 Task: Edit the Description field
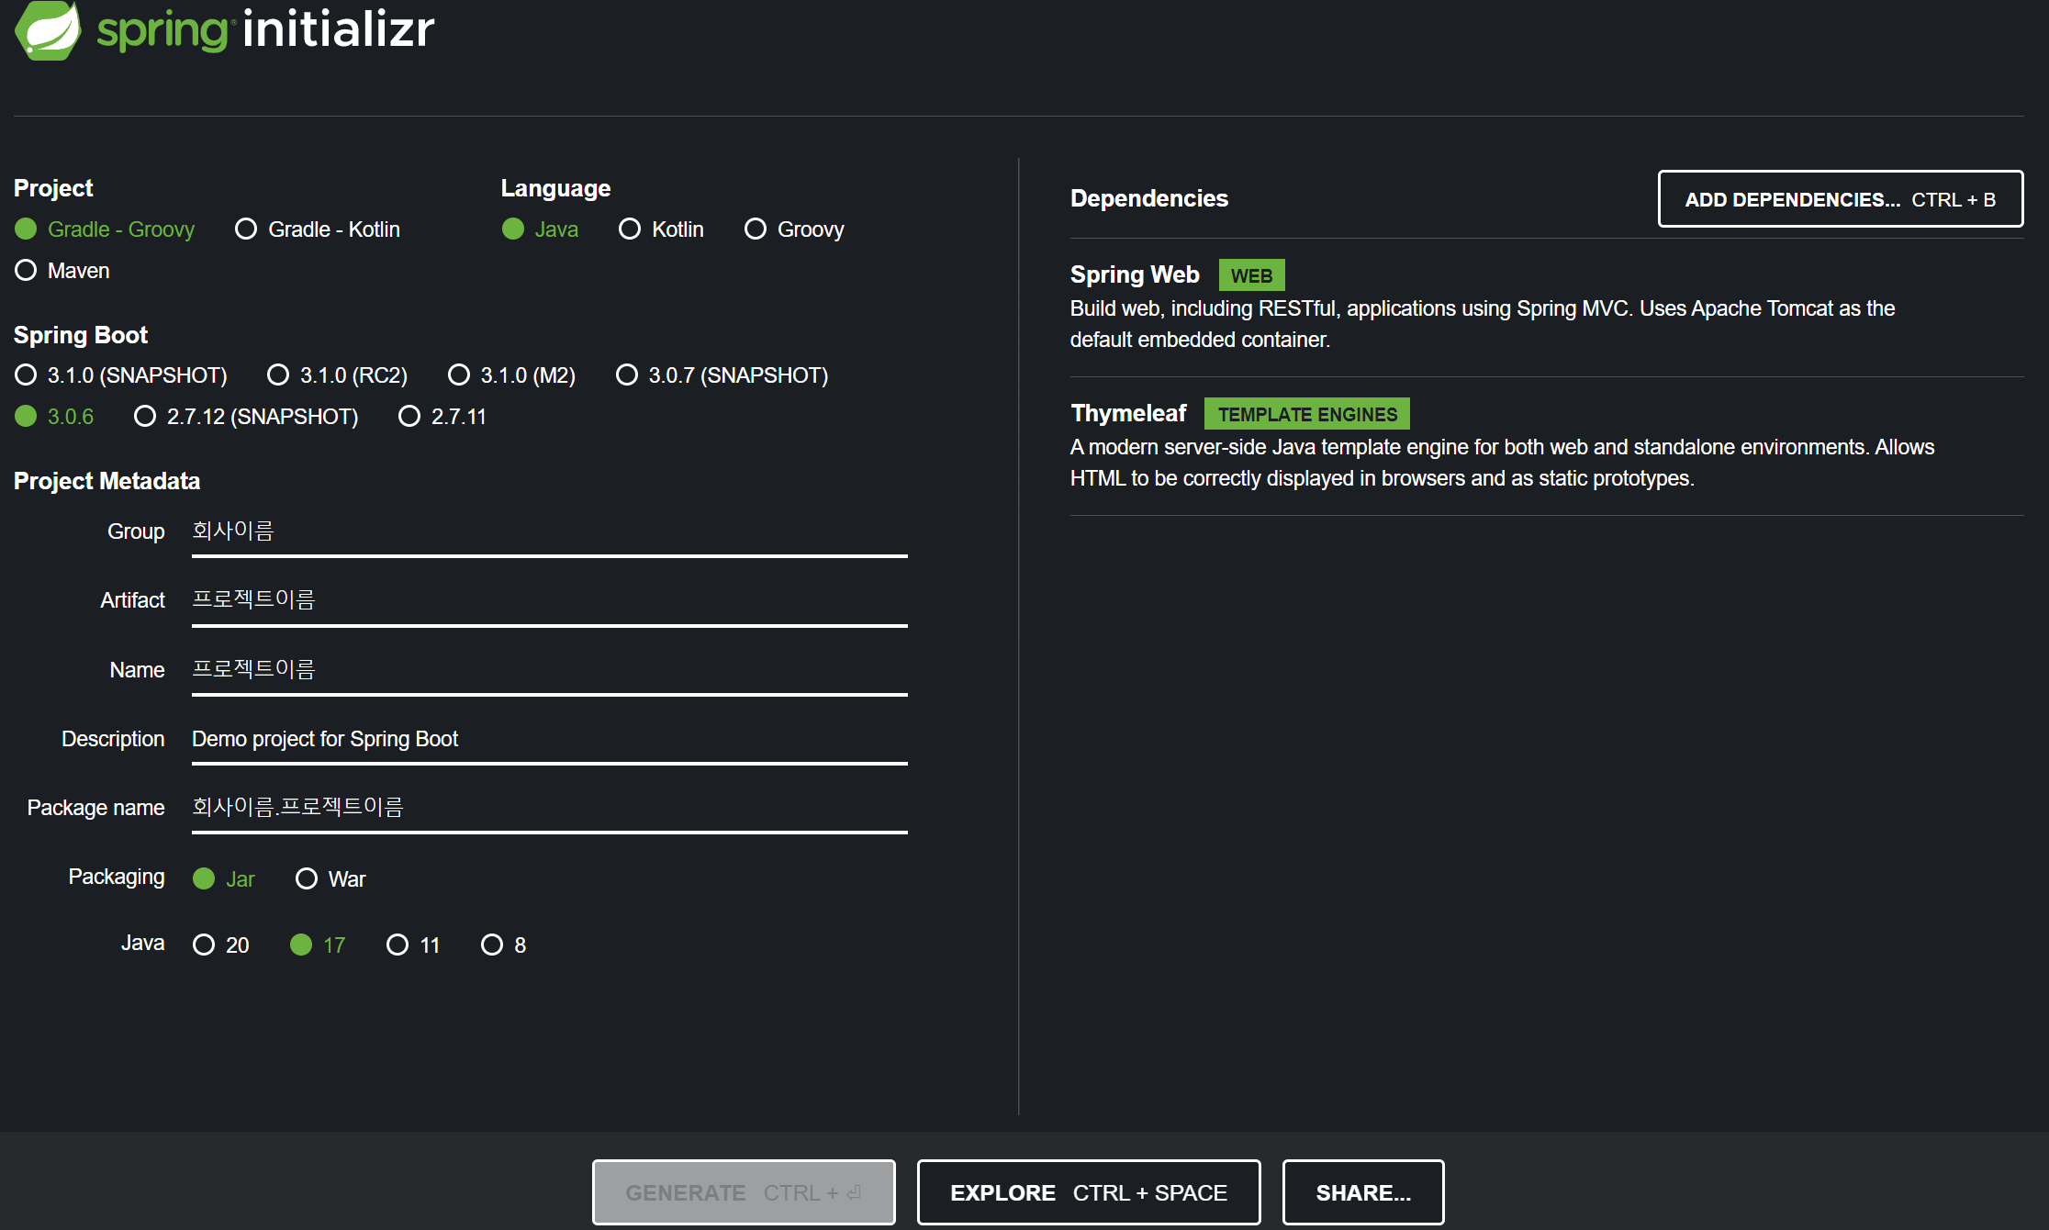point(549,740)
